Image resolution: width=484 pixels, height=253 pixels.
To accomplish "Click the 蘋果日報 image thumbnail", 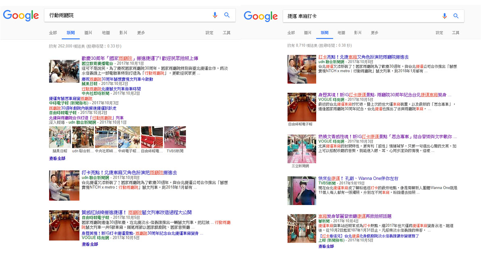I will [59, 137].
